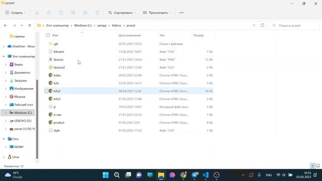Viewport: 322px width, 181px height.
Task: Switch to large thumbnails view icon
Action: coord(318,166)
